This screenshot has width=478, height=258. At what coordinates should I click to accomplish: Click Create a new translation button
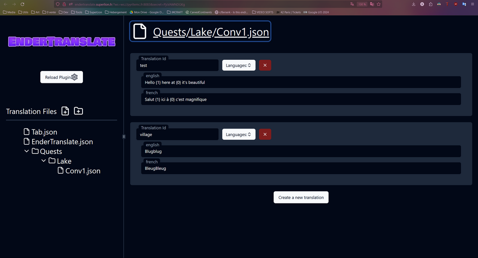point(301,197)
